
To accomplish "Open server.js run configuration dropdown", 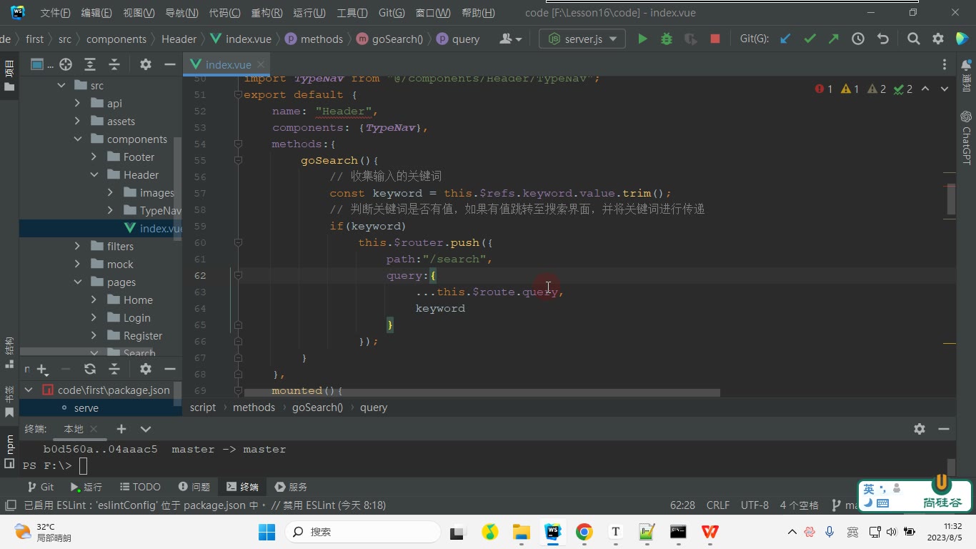I will (582, 39).
